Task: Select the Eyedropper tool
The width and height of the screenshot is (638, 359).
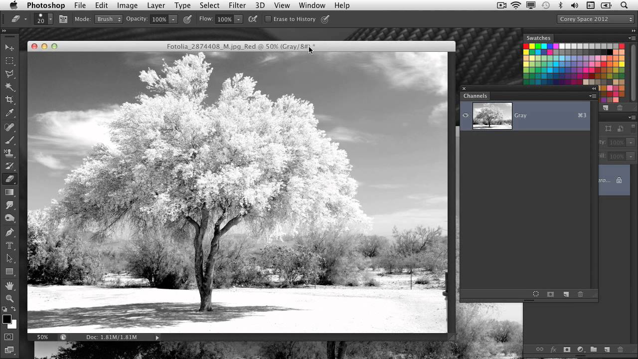Action: (9, 114)
